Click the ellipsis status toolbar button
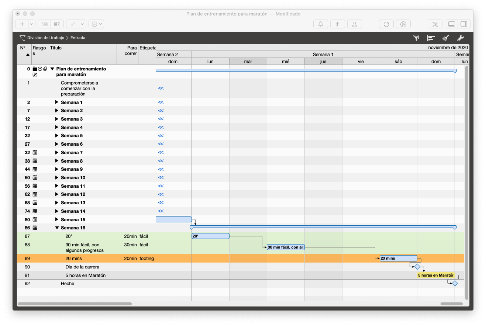 click(94, 24)
